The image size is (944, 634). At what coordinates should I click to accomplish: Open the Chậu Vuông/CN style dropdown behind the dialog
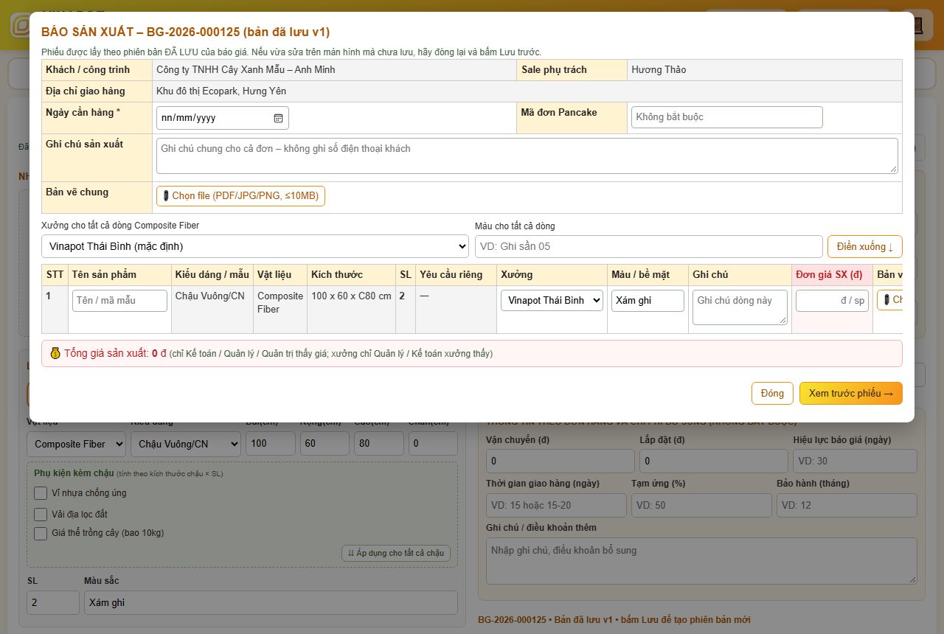click(186, 444)
